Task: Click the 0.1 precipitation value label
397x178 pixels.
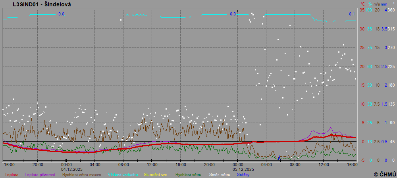Action: click(x=352, y=14)
